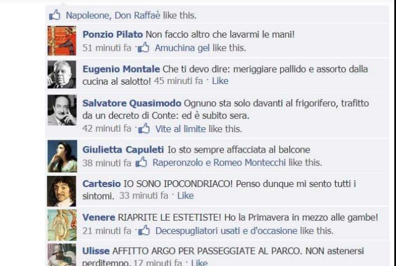The image size is (396, 266).
Task: Click thumbs-up icon next to Decespugliatori usati
Action: point(144,231)
